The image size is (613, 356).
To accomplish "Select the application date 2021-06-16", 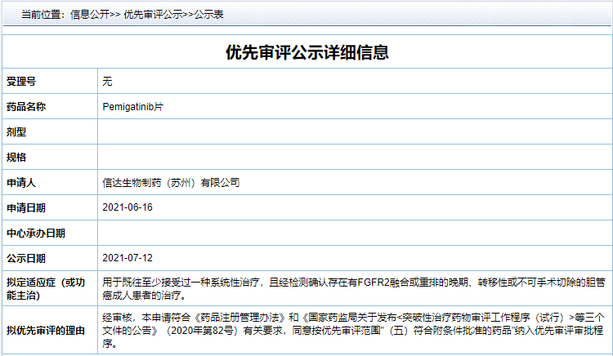I will [128, 207].
